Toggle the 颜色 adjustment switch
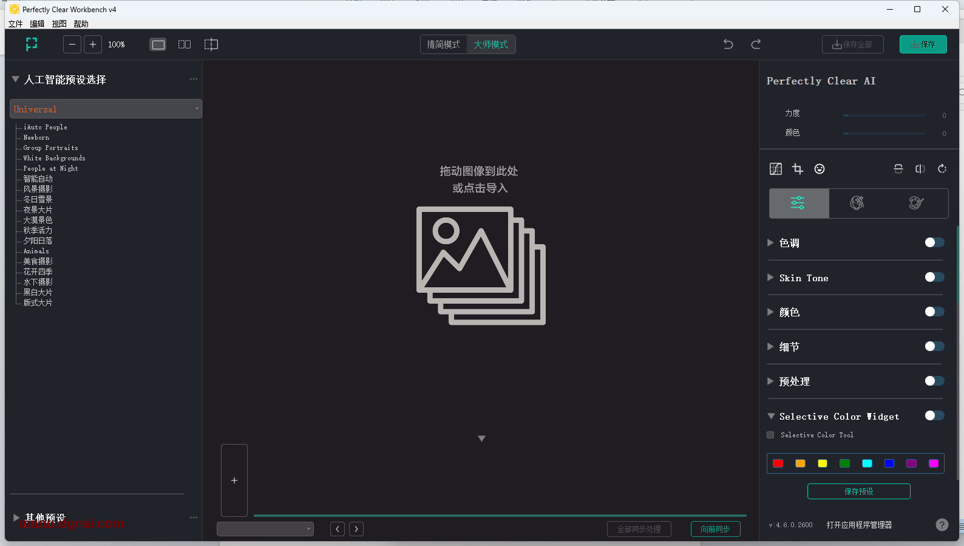The height and width of the screenshot is (546, 964). (934, 312)
